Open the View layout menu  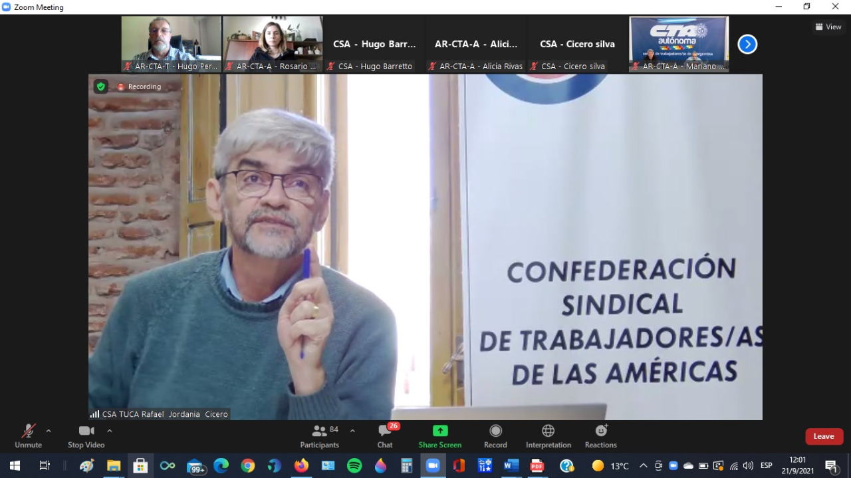828,27
